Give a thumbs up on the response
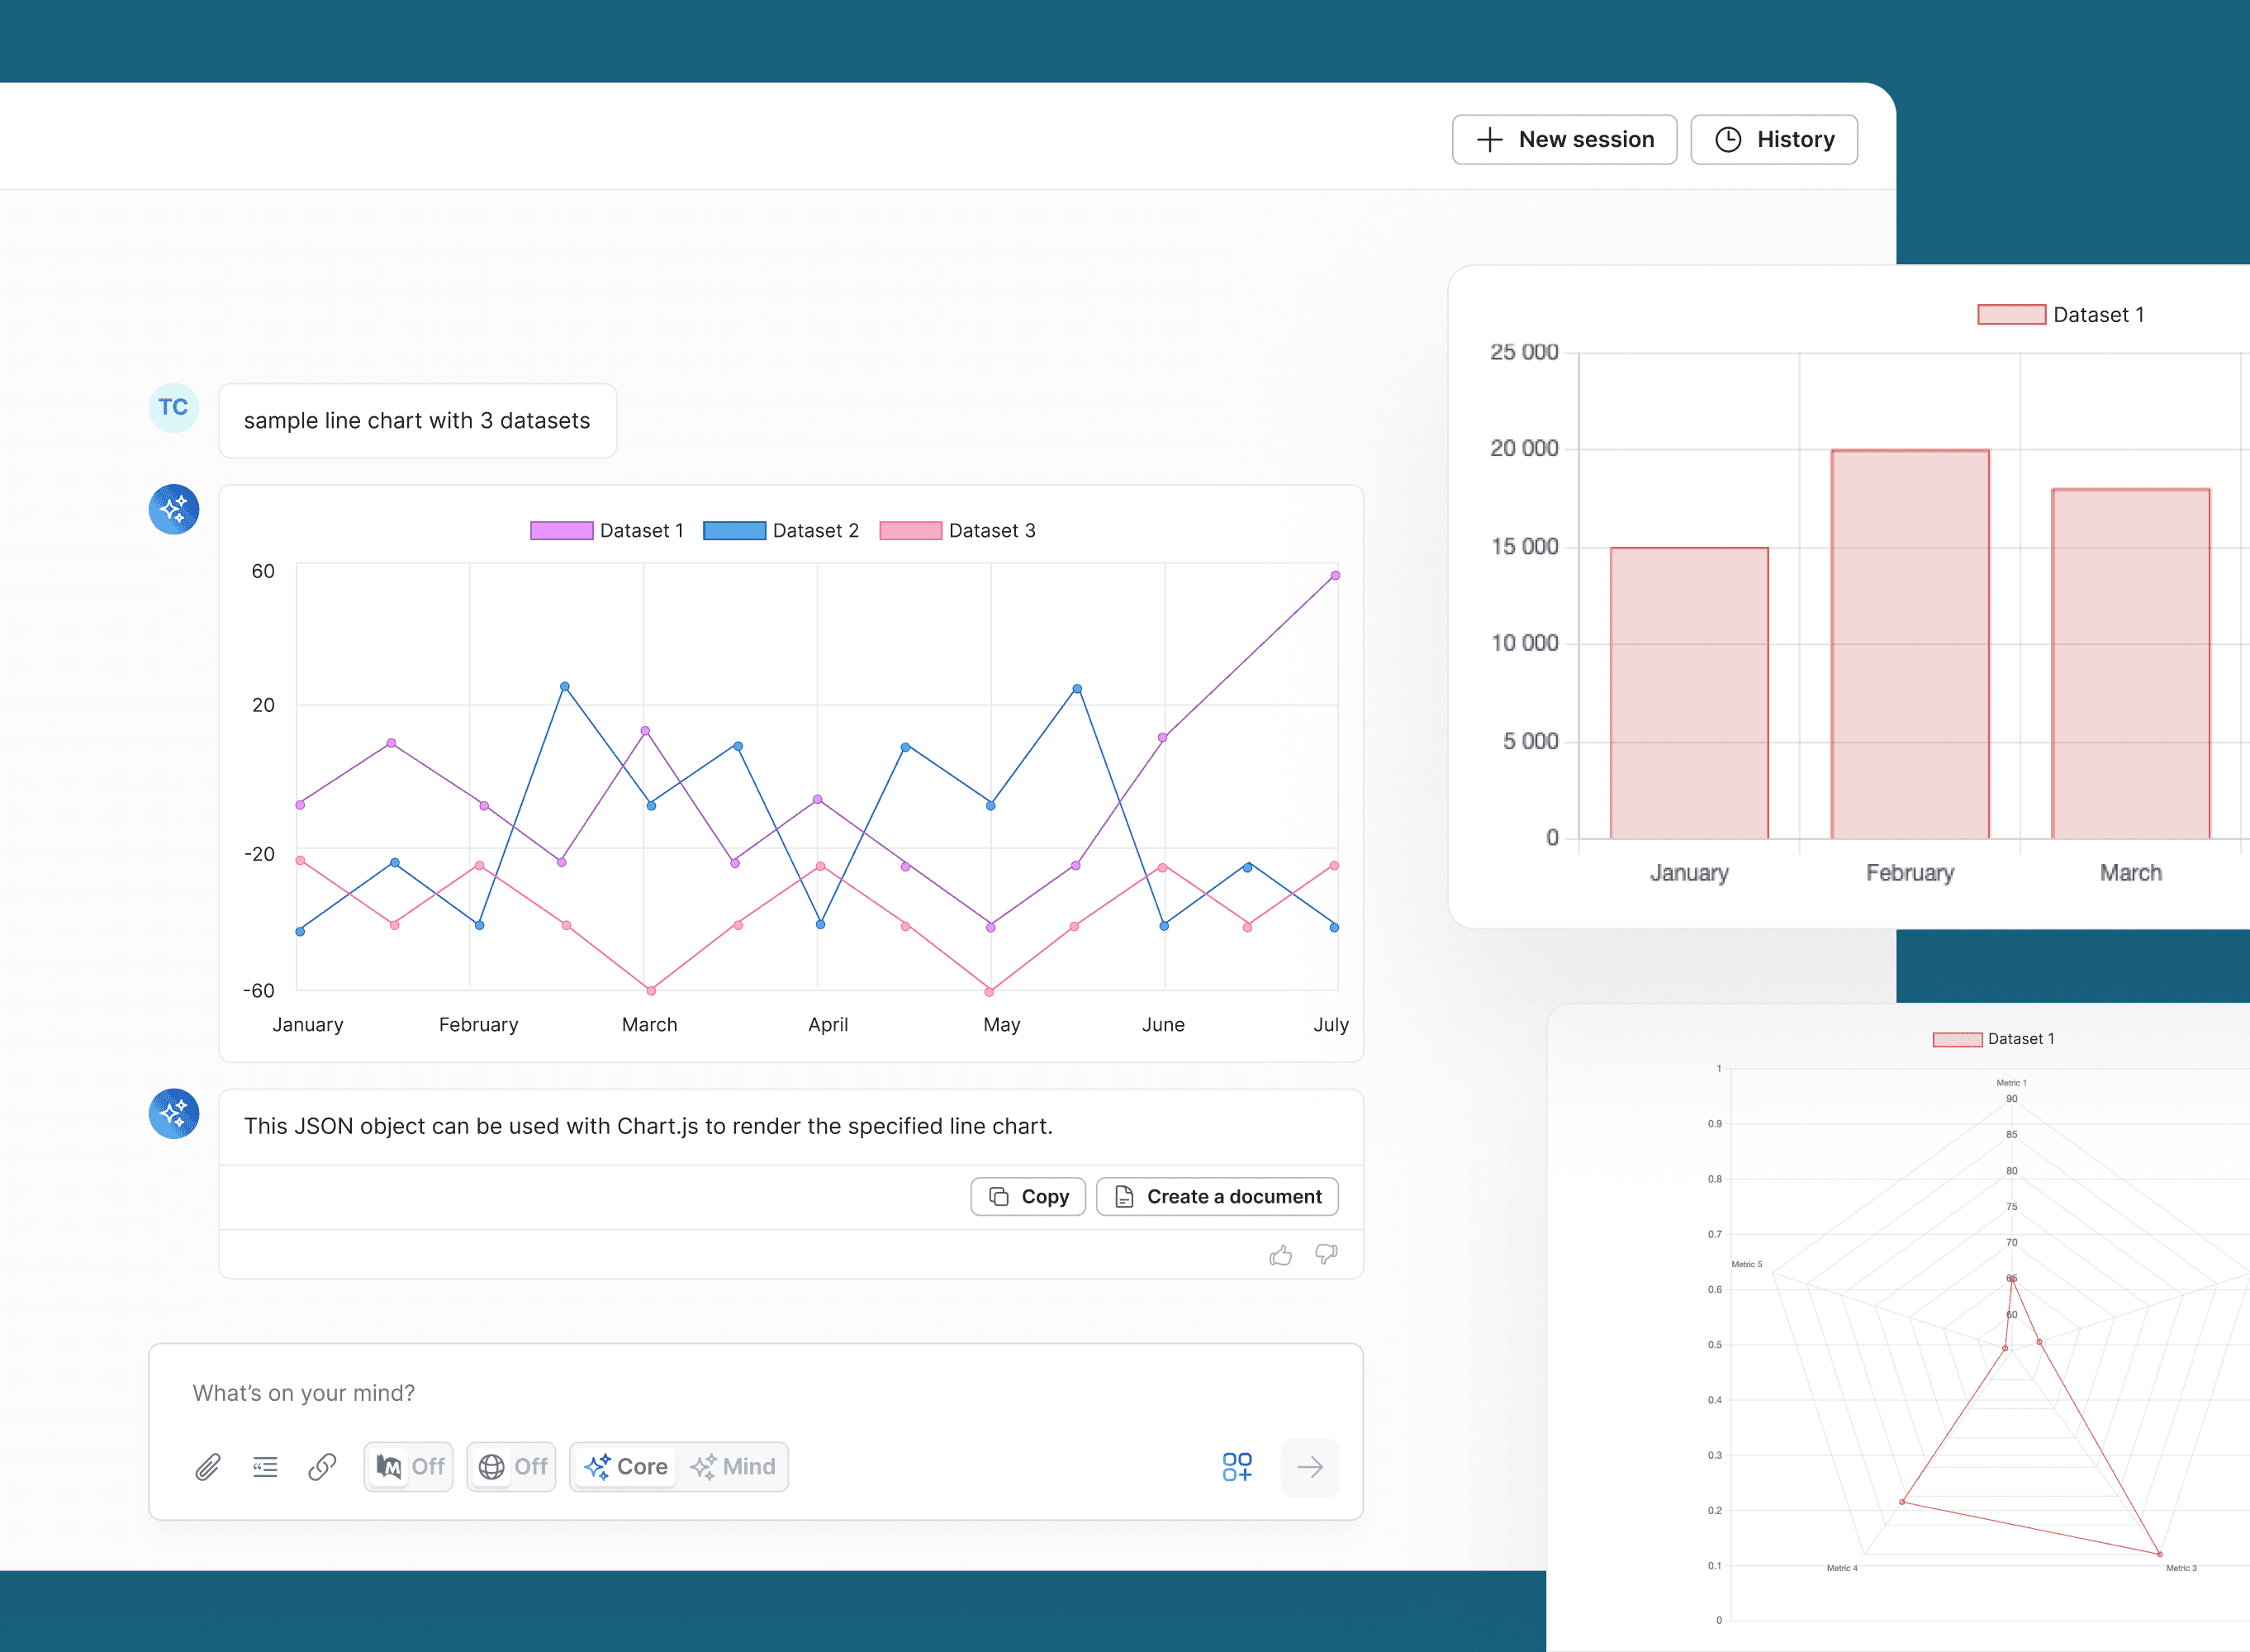2250x1652 pixels. click(x=1280, y=1254)
